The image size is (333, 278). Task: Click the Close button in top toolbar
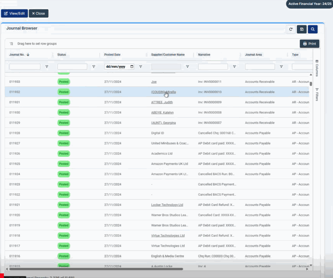(38, 13)
